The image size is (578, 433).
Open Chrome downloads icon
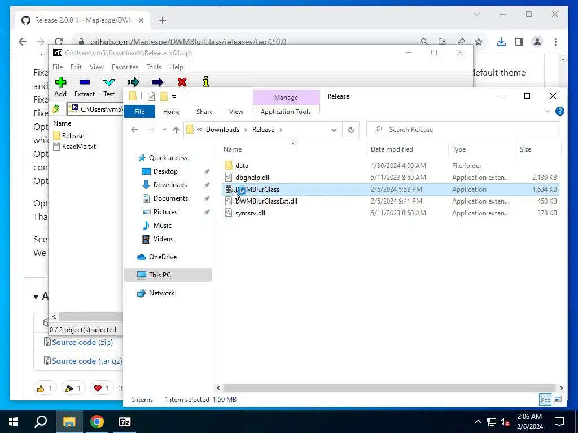coord(501,42)
